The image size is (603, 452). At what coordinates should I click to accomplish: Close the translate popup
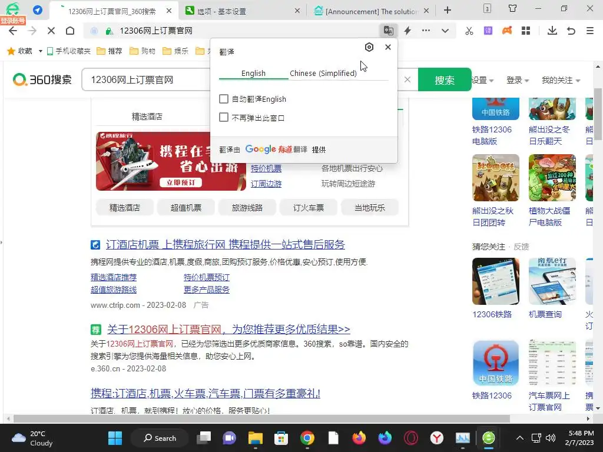(388, 47)
